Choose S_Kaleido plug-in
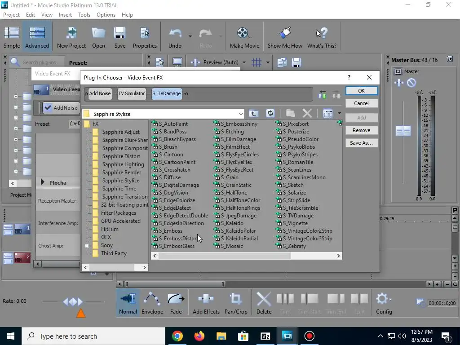 232,223
